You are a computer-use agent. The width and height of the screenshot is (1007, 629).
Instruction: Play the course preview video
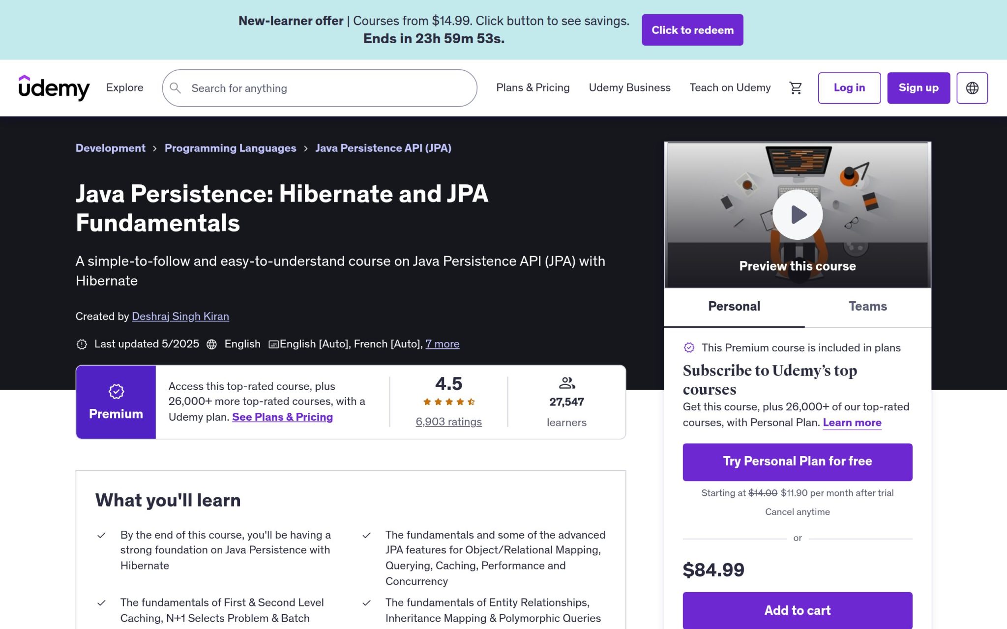point(798,214)
